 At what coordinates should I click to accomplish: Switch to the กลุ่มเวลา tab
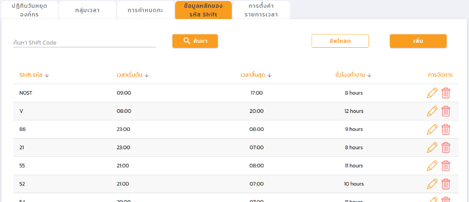click(x=87, y=10)
